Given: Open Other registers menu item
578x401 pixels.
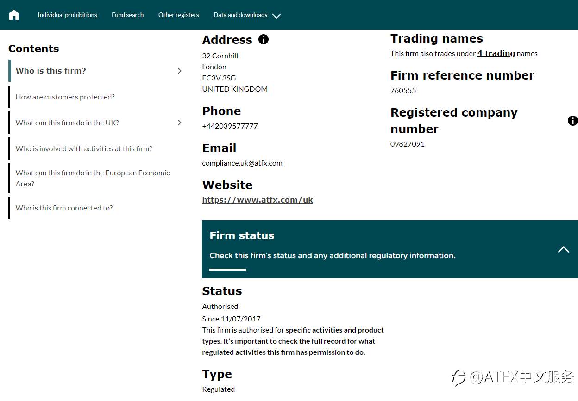Looking at the screenshot, I should (x=179, y=15).
